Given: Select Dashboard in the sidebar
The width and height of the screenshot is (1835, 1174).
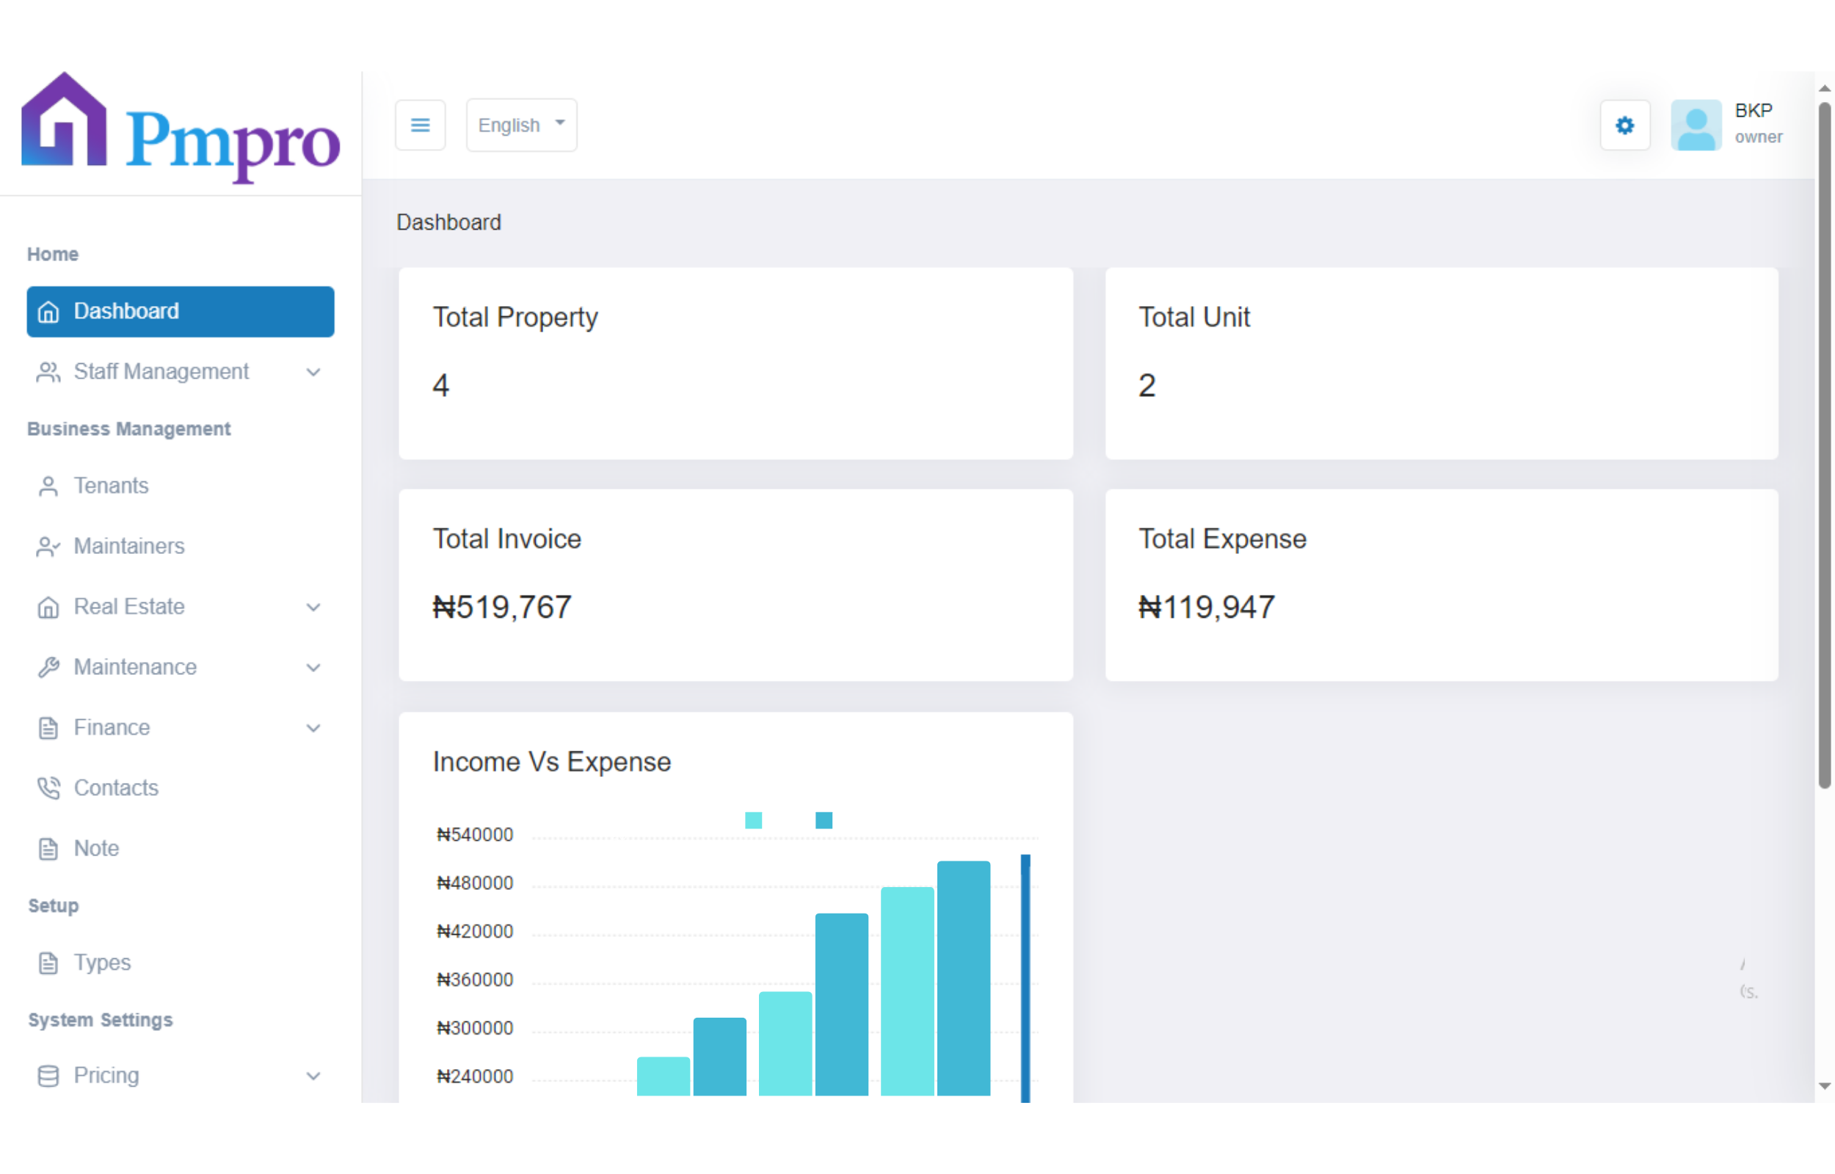Looking at the screenshot, I should pyautogui.click(x=180, y=311).
